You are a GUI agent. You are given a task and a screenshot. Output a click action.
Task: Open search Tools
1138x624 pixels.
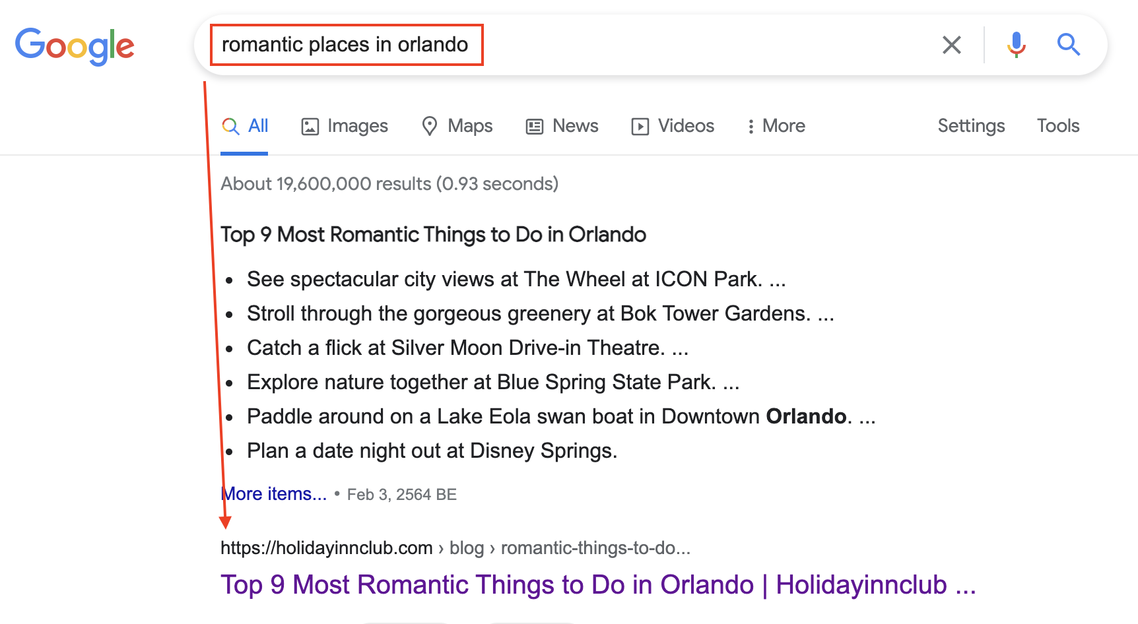(1058, 126)
